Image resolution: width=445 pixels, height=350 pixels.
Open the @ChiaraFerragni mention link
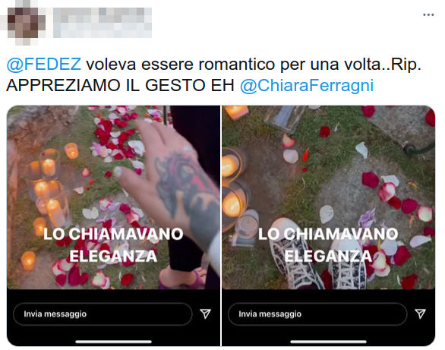click(307, 85)
